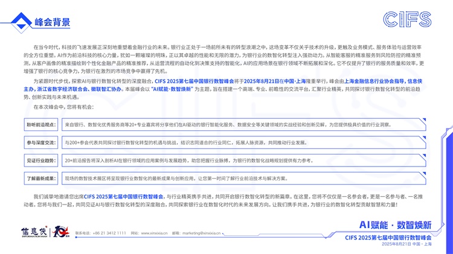The height and width of the screenshot is (254, 453).
Task: Click bold blue CIFS 2025第七届中国银行数智峰会 in second paragraph
Action: [194, 81]
